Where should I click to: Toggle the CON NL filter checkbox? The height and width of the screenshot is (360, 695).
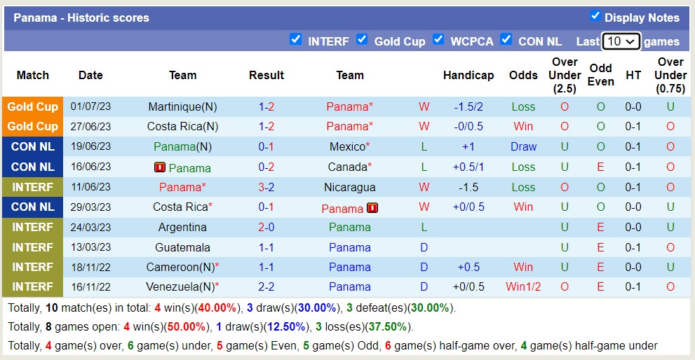tap(506, 39)
